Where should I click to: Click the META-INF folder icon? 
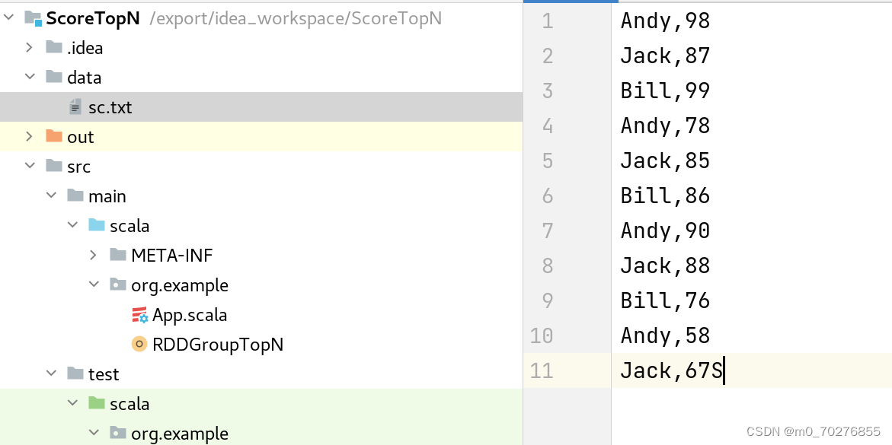(x=118, y=256)
